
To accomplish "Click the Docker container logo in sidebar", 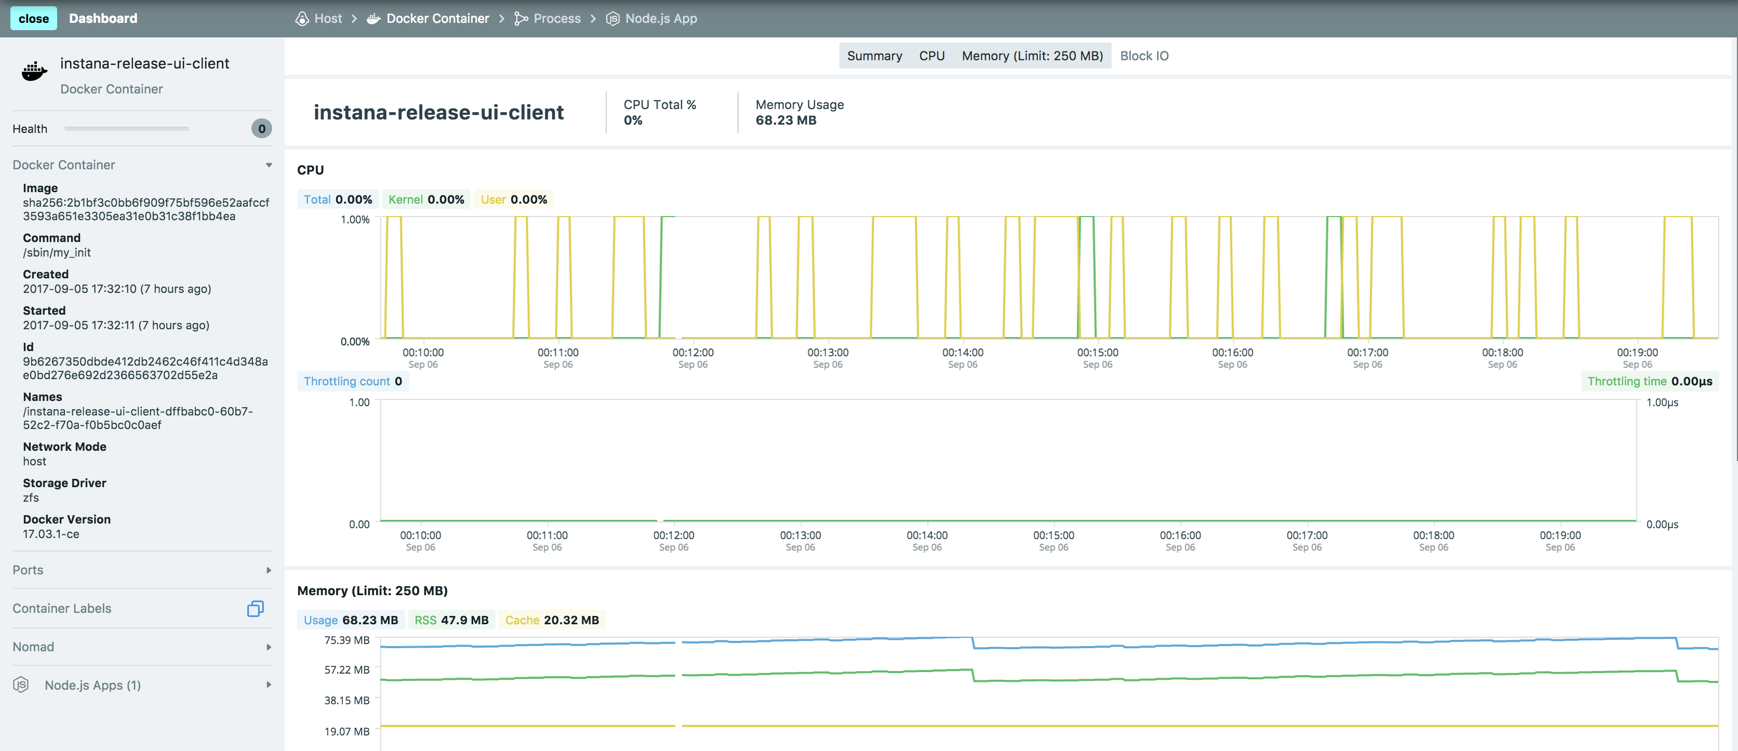I will [34, 71].
